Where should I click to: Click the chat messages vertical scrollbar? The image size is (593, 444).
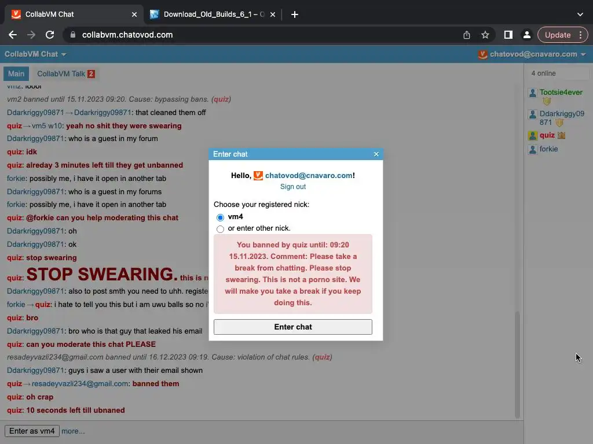(517, 365)
